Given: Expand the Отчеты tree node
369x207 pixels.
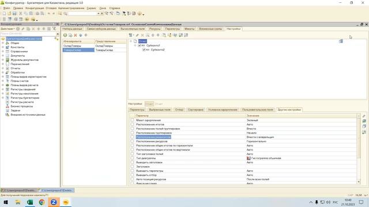Looking at the screenshot, I should tap(3, 68).
